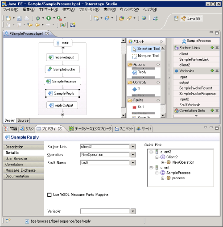
Task: Click the Debug bug icon
Action: [x=38, y=18]
